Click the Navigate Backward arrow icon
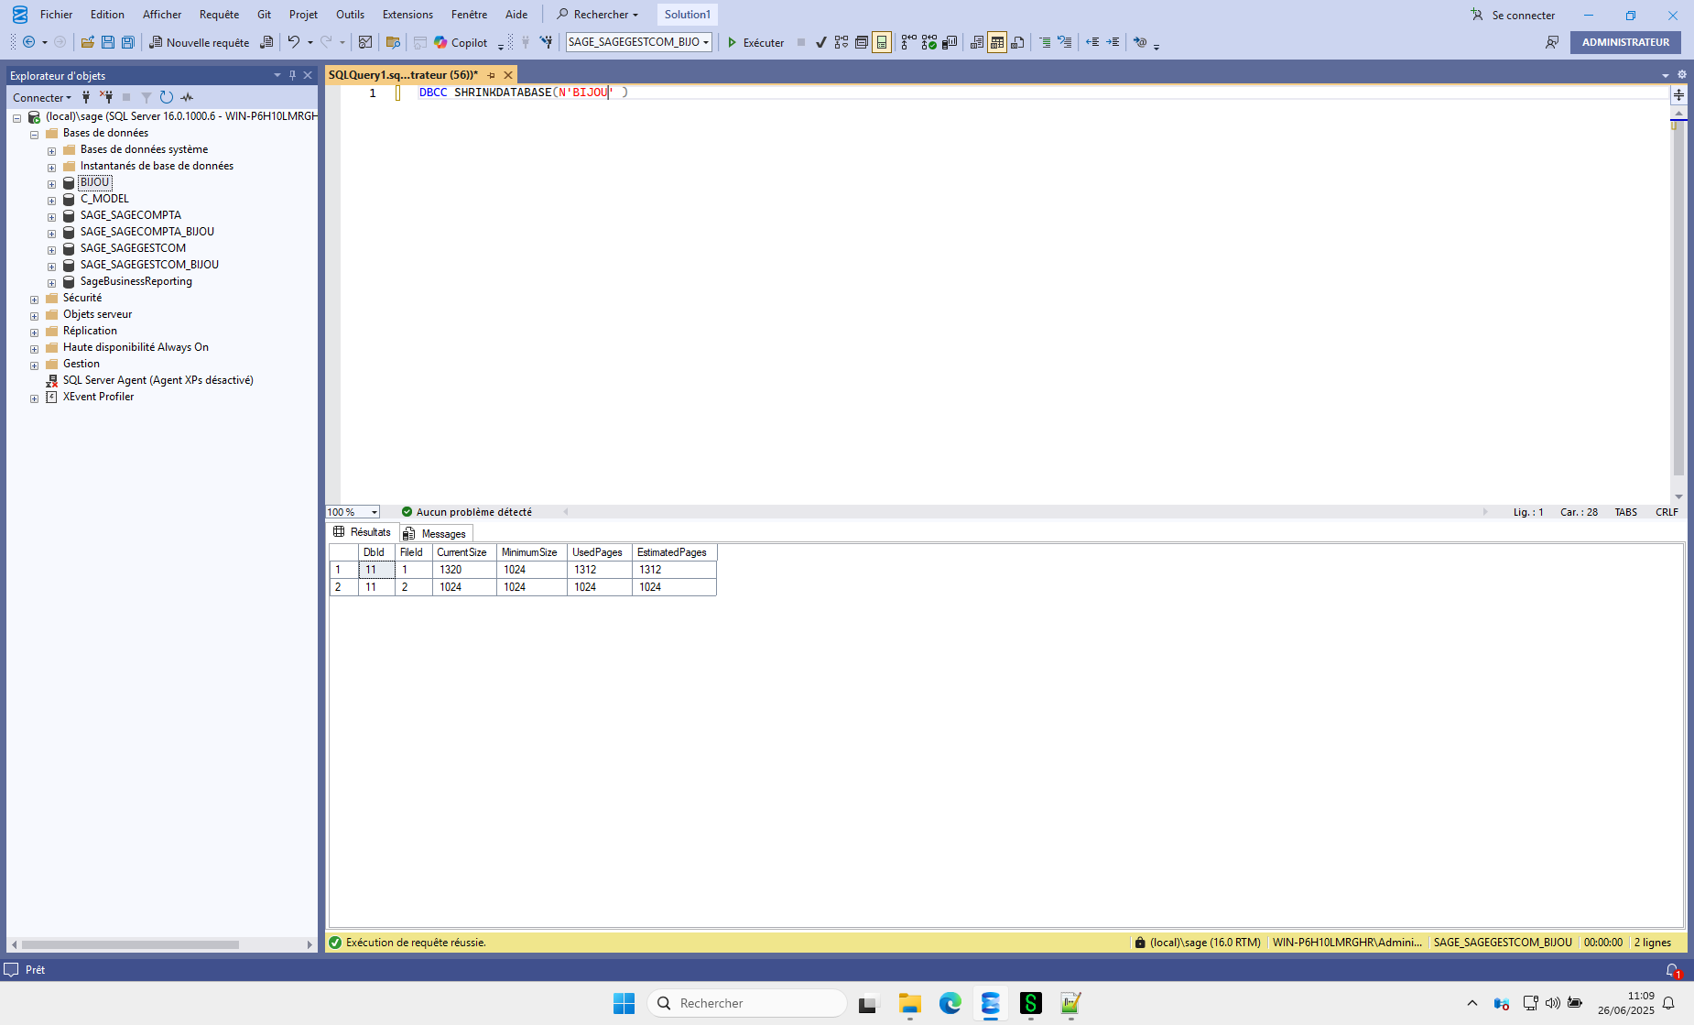 pyautogui.click(x=29, y=42)
